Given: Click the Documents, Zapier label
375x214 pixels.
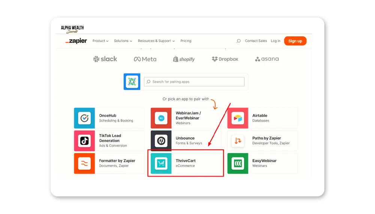Looking at the screenshot, I should [x=114, y=166].
